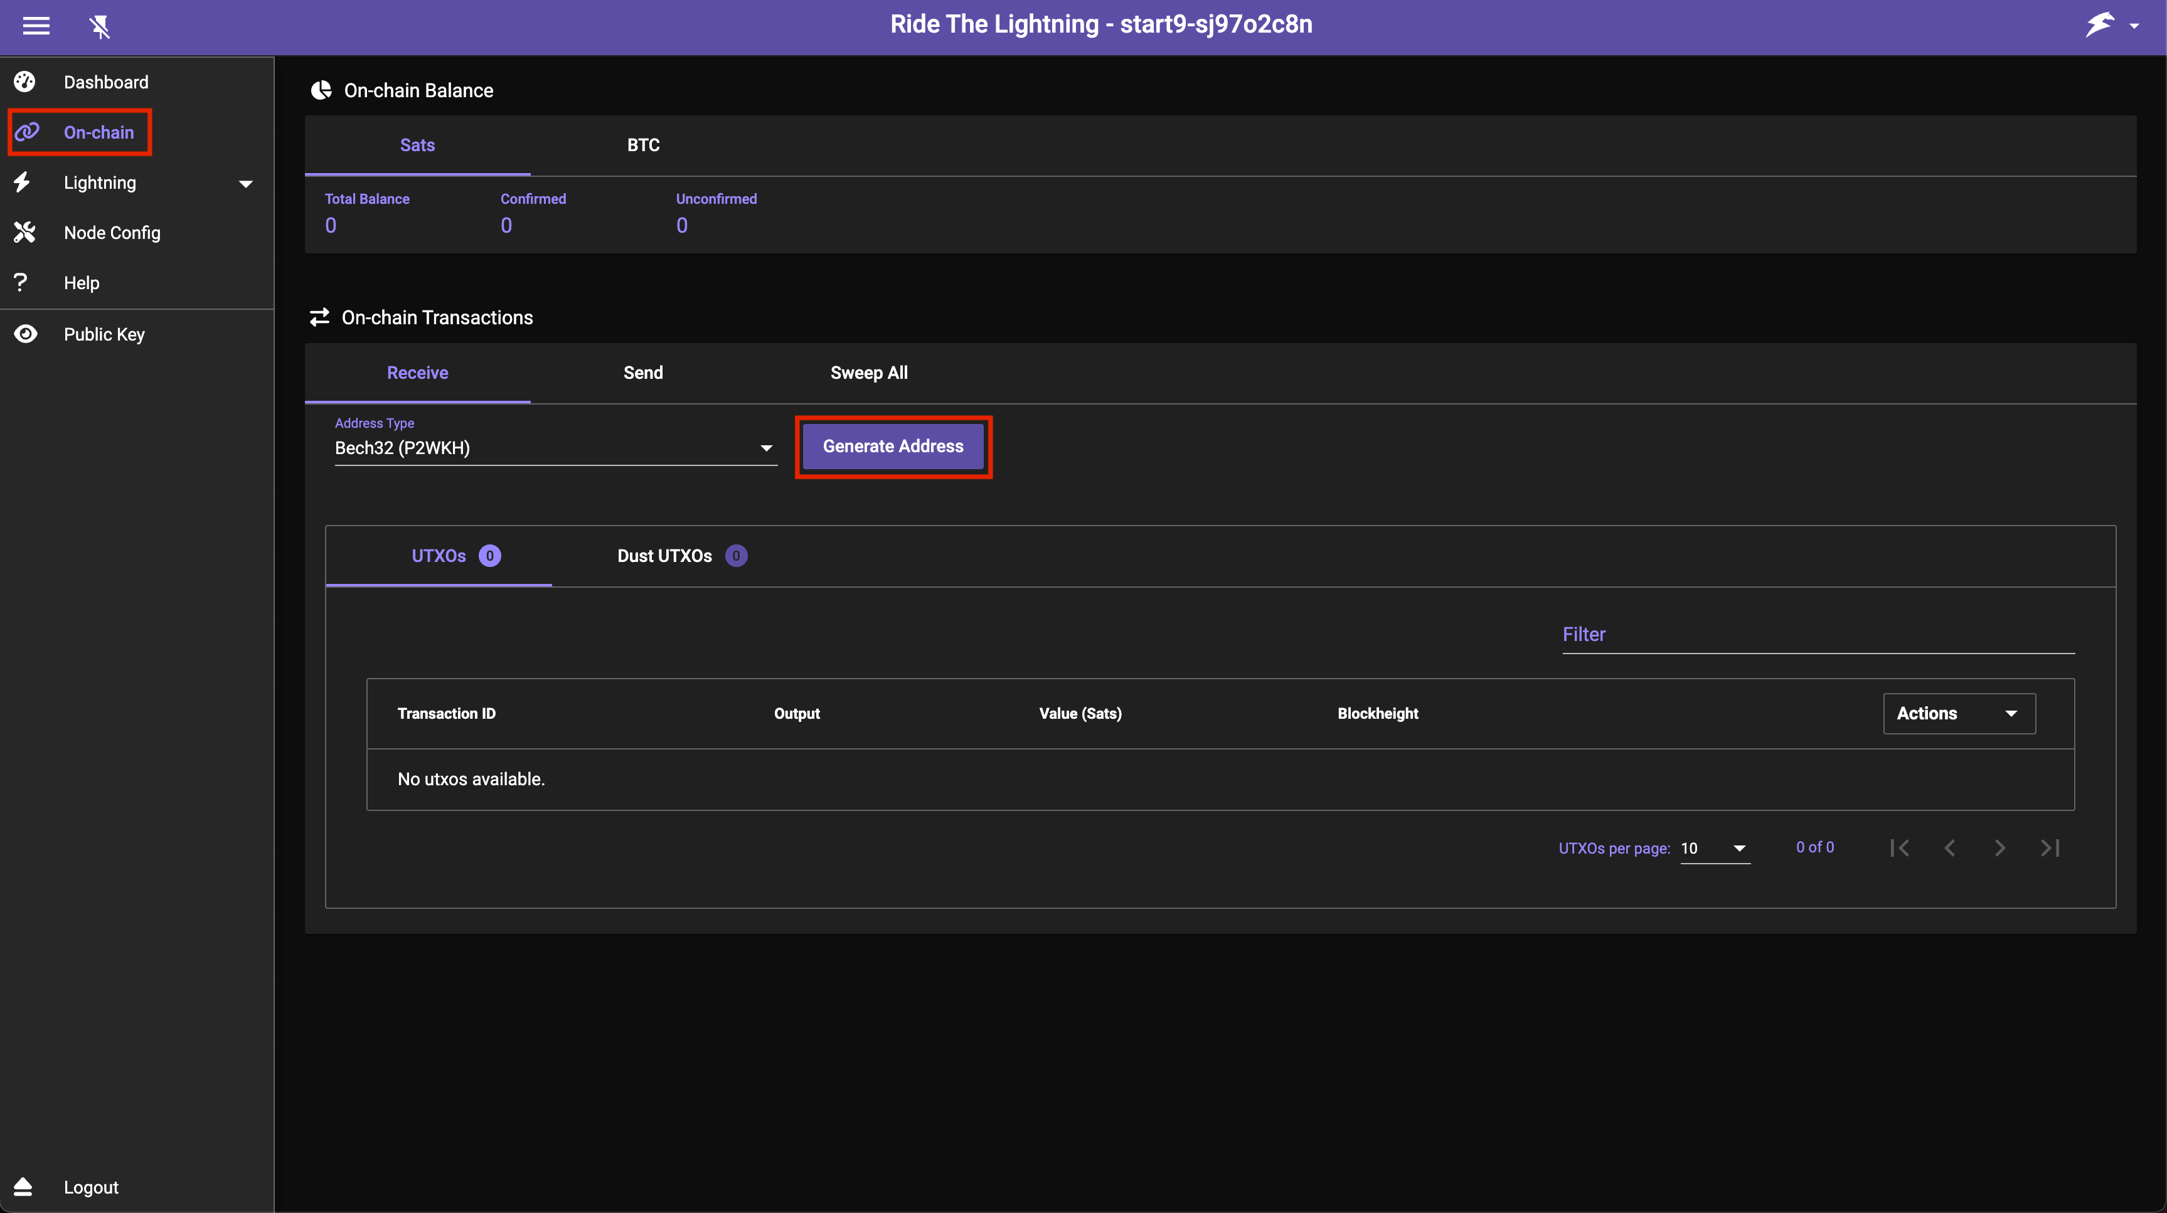Click the Generate Address button
Viewport: 2167px width, 1213px height.
pos(893,446)
